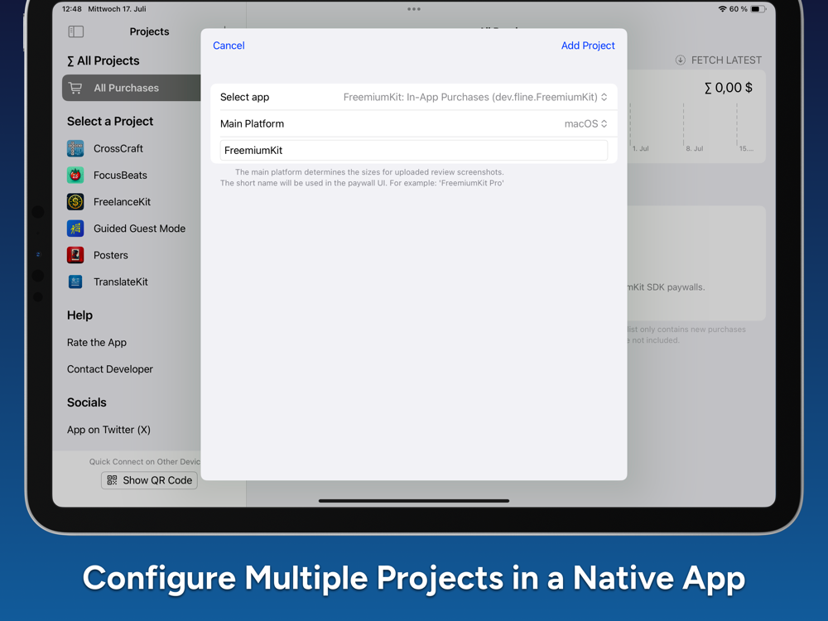The image size is (828, 621).
Task: Click the Main Platform label
Action: pos(252,123)
